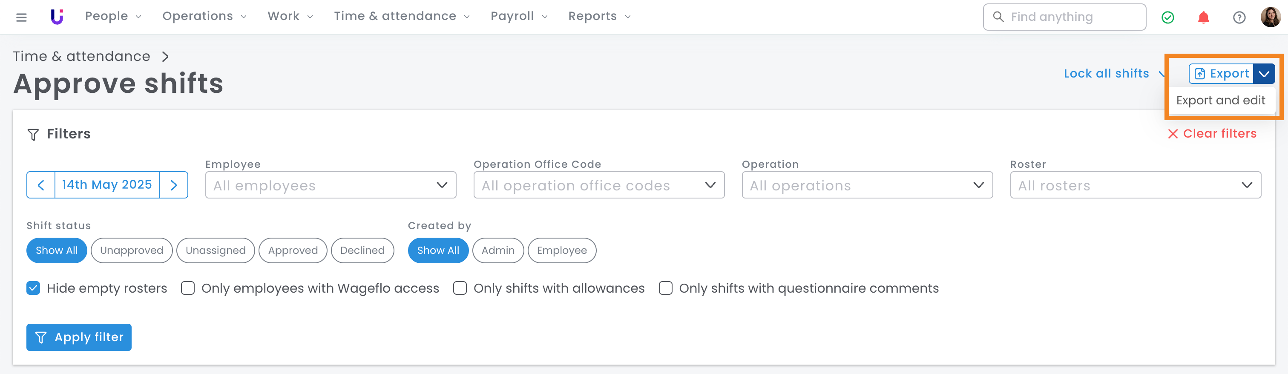The width and height of the screenshot is (1288, 374).
Task: Open the help question mark icon
Action: (x=1239, y=17)
